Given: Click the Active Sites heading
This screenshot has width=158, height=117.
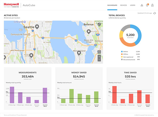Looking at the screenshot, I should [x=11, y=15].
